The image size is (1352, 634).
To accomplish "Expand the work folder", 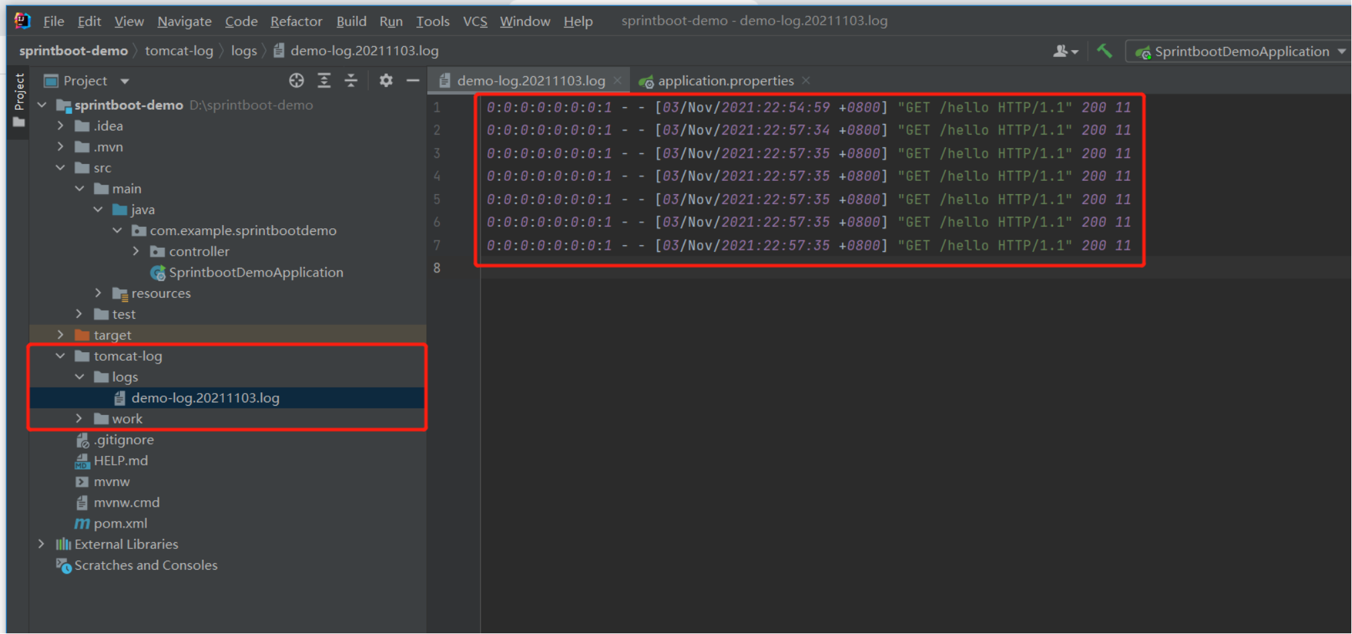I will point(80,418).
